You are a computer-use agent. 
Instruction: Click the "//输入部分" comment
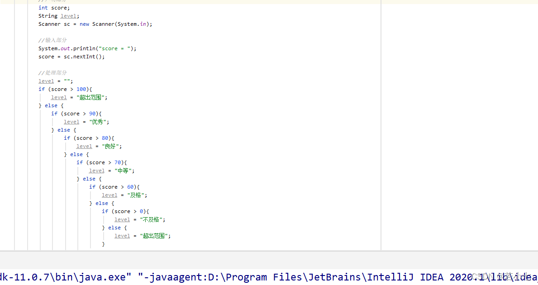click(52, 40)
